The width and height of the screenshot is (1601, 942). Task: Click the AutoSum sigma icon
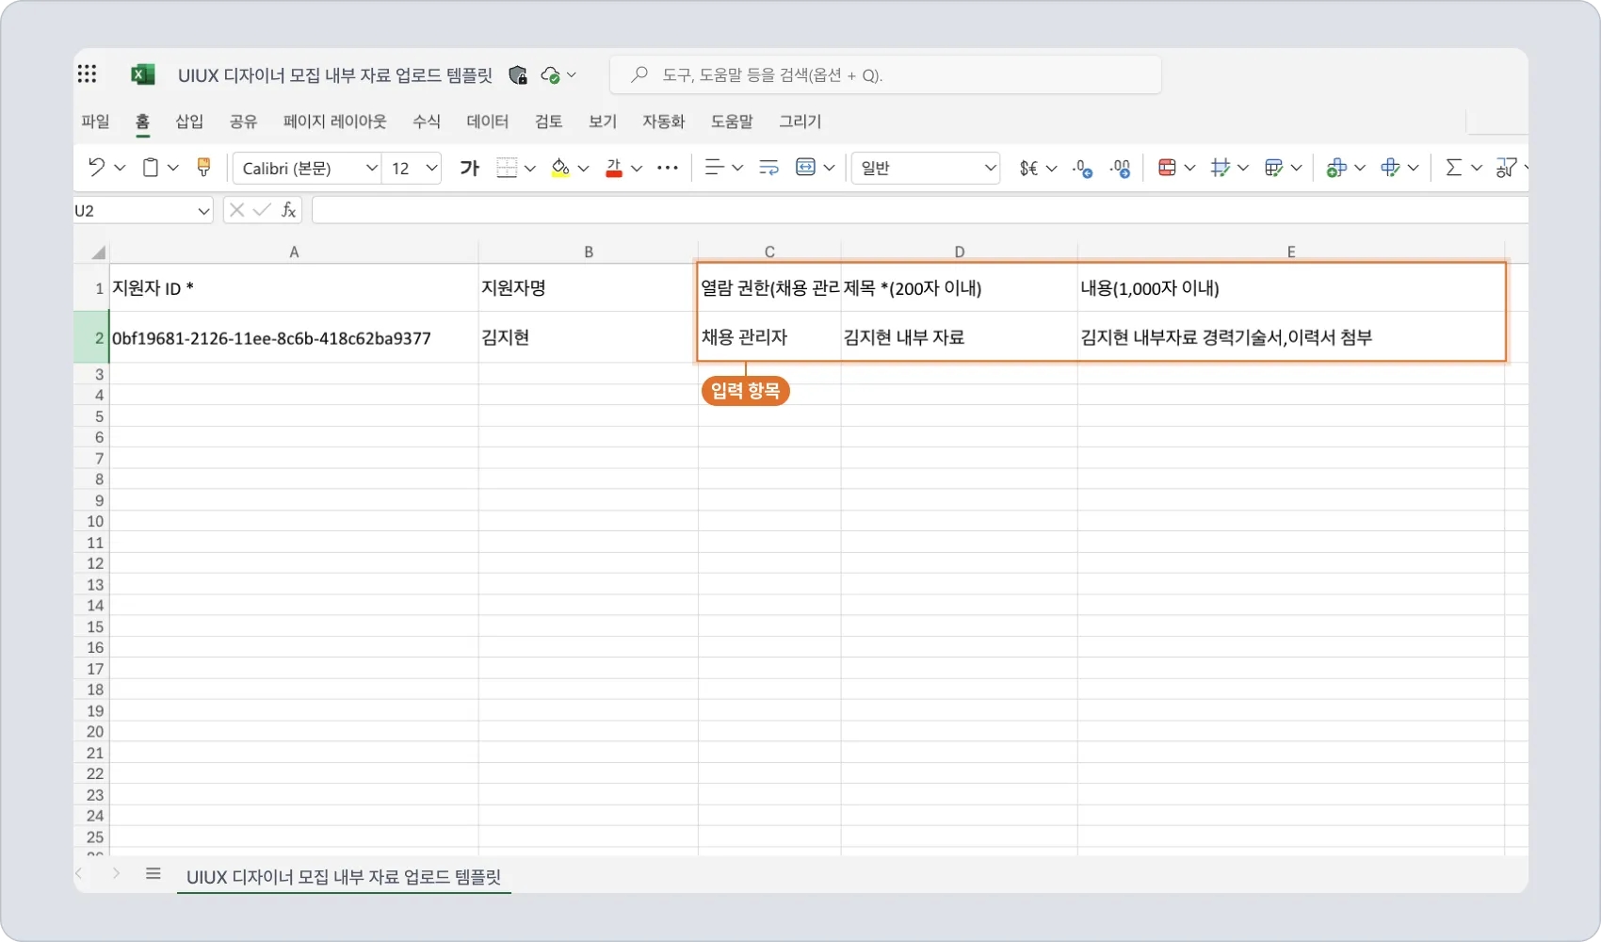pos(1453,168)
